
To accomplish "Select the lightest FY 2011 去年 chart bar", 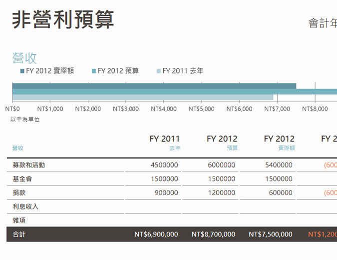I will (x=143, y=97).
